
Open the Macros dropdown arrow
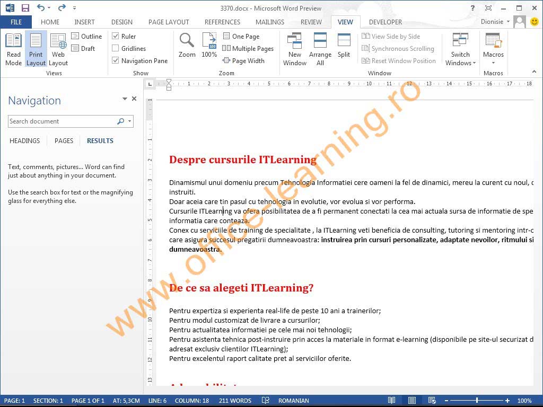tap(493, 63)
